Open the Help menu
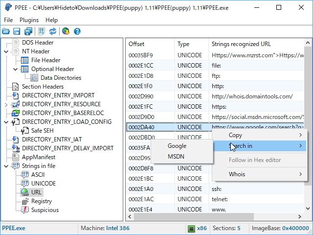The width and height of the screenshot is (313, 235). (51, 20)
